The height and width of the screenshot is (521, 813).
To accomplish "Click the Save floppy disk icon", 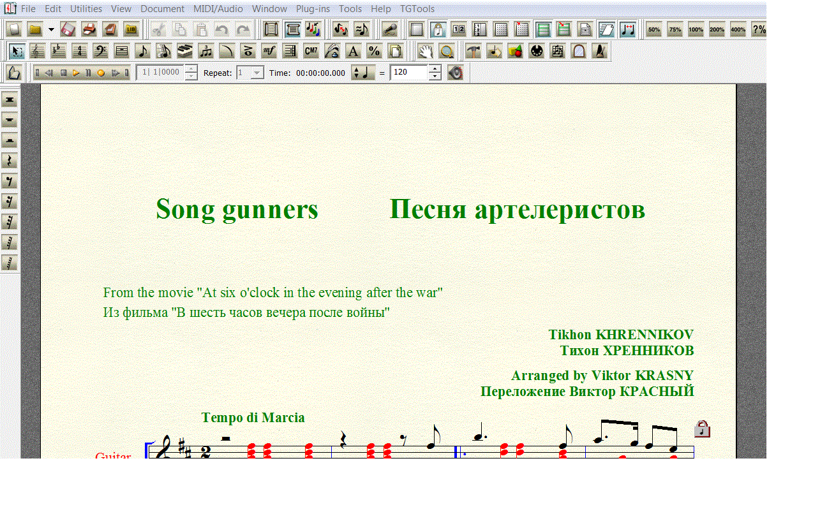I will 68,29.
